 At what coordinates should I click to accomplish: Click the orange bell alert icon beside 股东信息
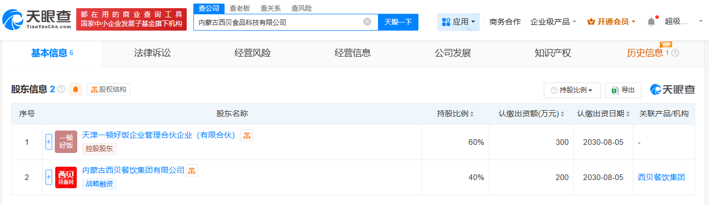click(76, 90)
